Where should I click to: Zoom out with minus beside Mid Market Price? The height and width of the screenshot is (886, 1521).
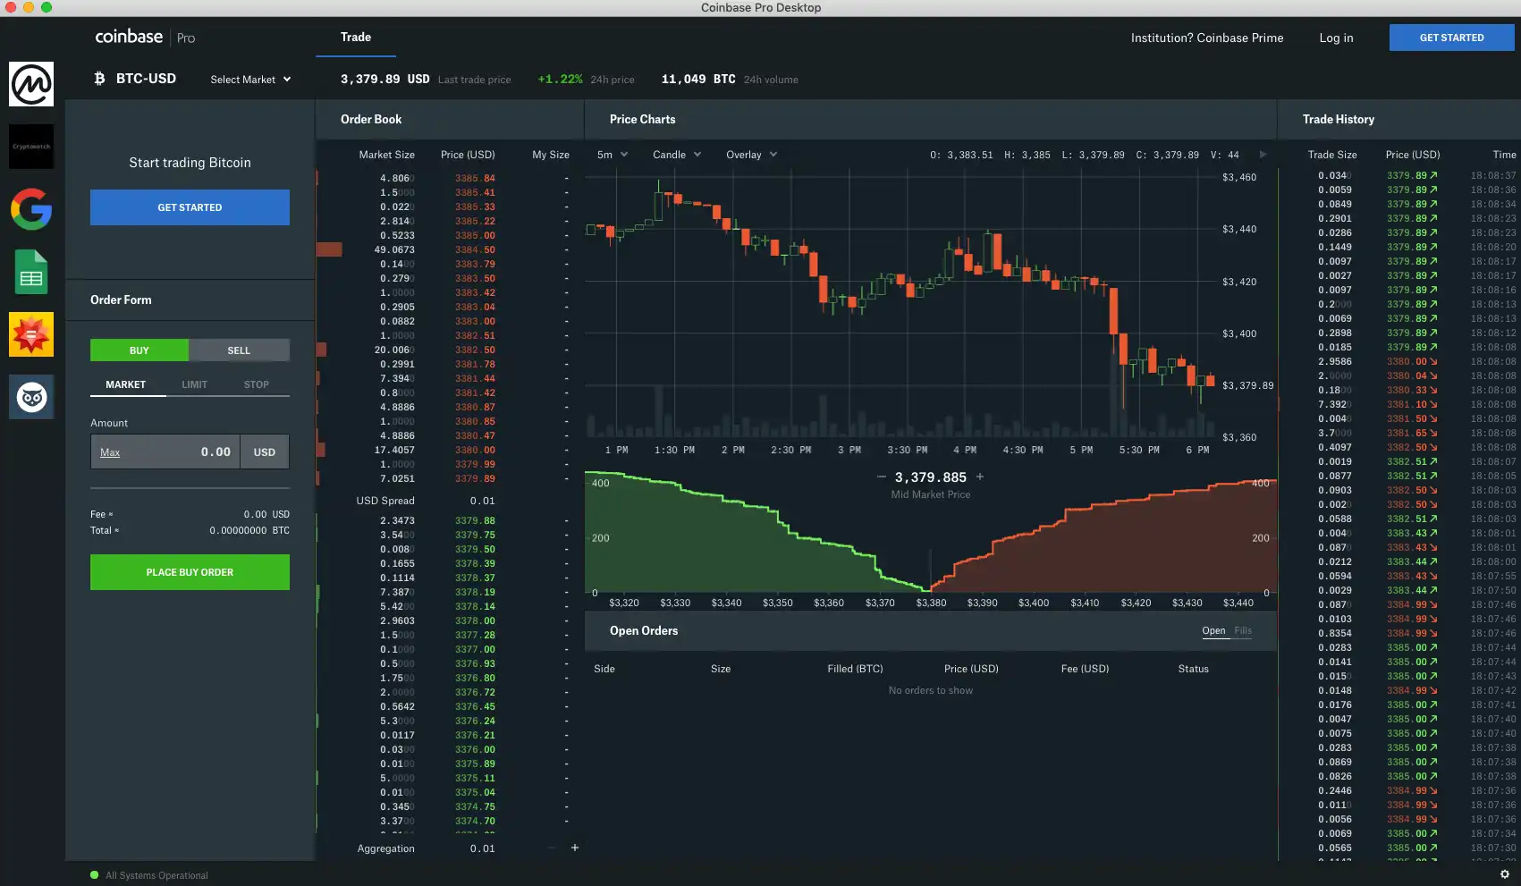882,477
